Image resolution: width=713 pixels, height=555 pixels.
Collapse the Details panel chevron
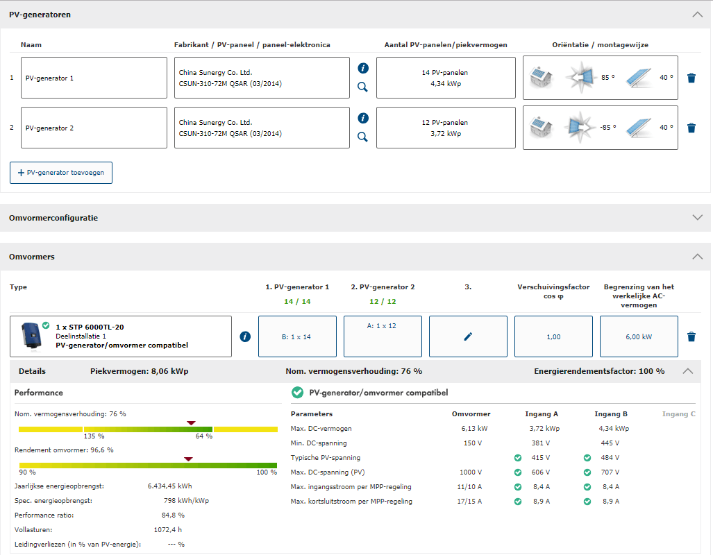pos(687,371)
